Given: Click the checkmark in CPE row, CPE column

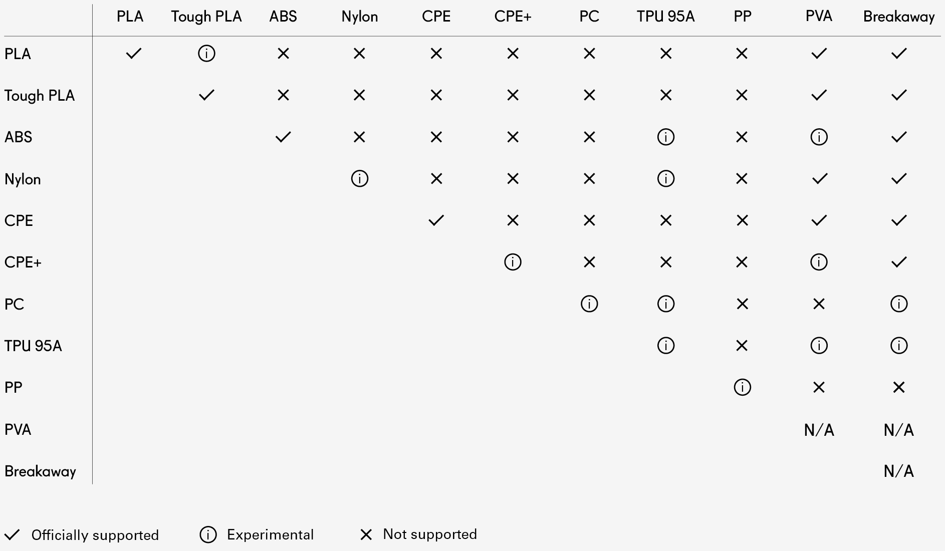Looking at the screenshot, I should [436, 220].
